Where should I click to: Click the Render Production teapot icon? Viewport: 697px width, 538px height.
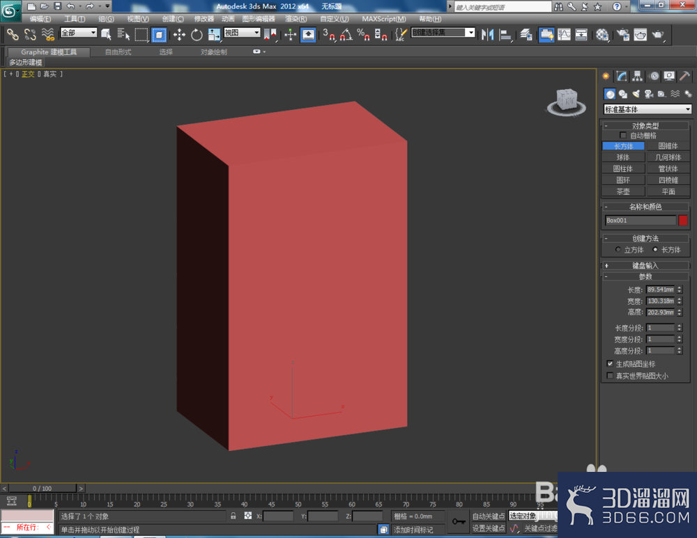[x=658, y=35]
